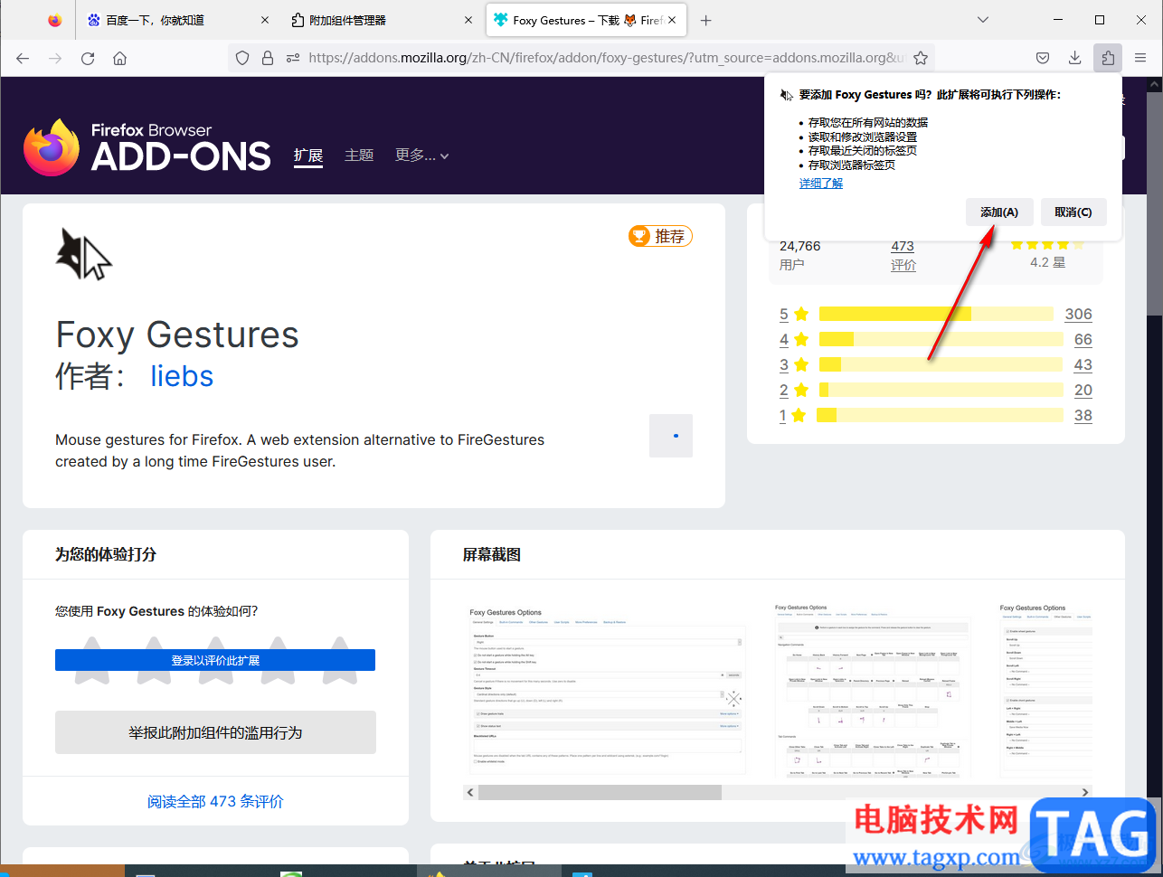Open the 66 four-star reviews count
This screenshot has width=1163, height=877.
pos(1083,339)
